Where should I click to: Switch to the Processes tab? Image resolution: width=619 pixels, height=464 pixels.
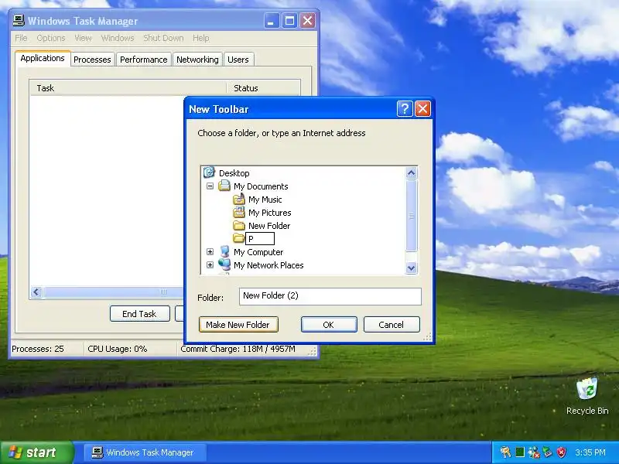[92, 60]
